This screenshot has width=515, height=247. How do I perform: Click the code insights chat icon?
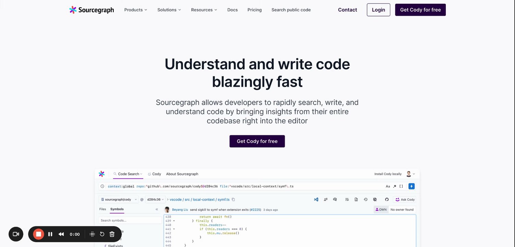(335, 199)
